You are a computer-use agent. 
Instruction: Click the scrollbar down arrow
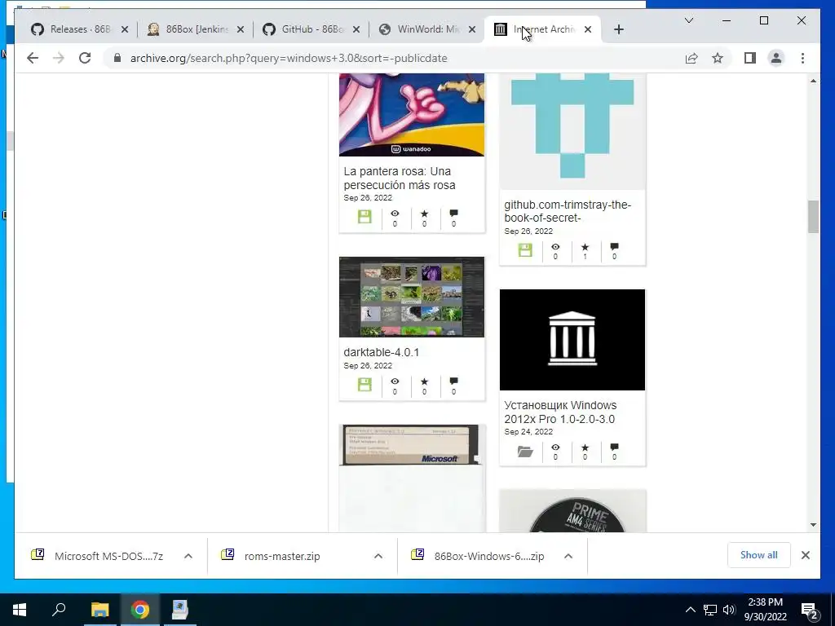point(813,524)
